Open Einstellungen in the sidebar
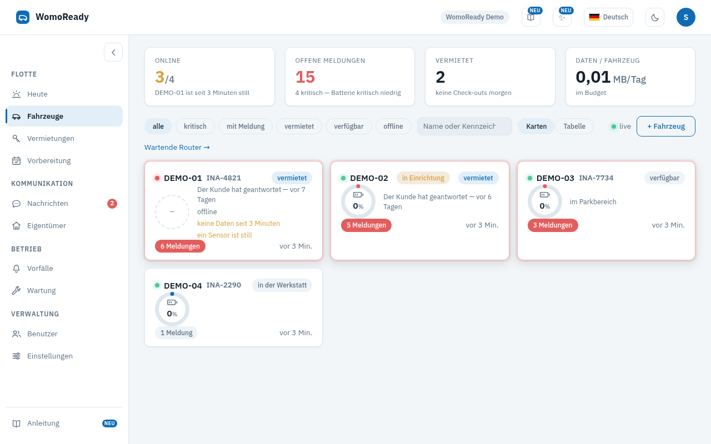This screenshot has height=444, width=711. [64, 356]
